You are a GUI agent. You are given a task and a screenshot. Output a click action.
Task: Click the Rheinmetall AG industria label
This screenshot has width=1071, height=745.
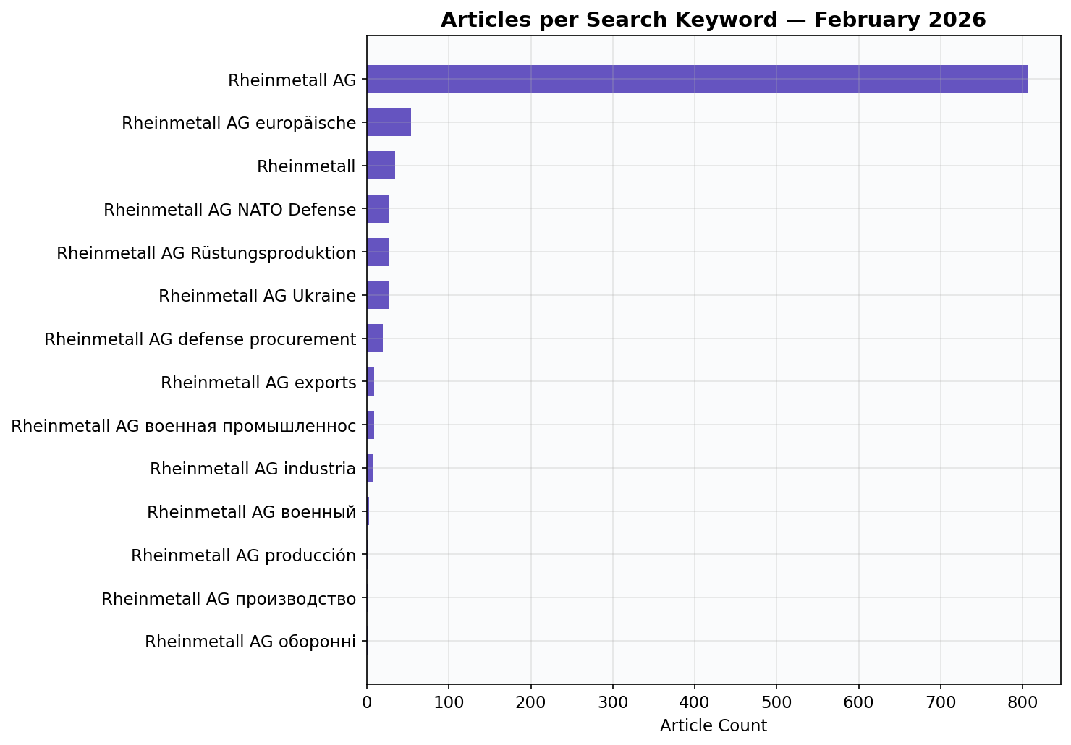click(x=251, y=468)
